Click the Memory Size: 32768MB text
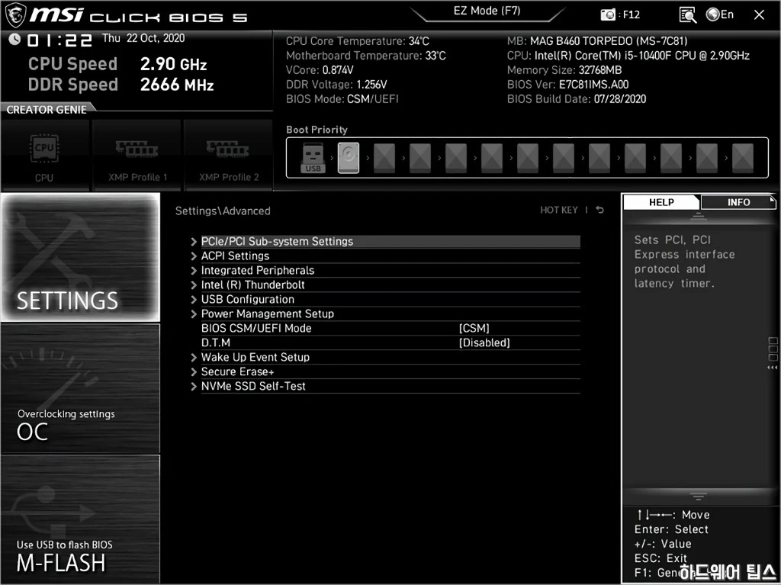Image resolution: width=781 pixels, height=585 pixels. (x=564, y=70)
